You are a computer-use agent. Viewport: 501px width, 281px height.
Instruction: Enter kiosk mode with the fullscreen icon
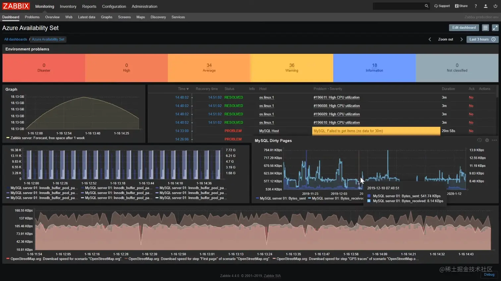tap(495, 28)
